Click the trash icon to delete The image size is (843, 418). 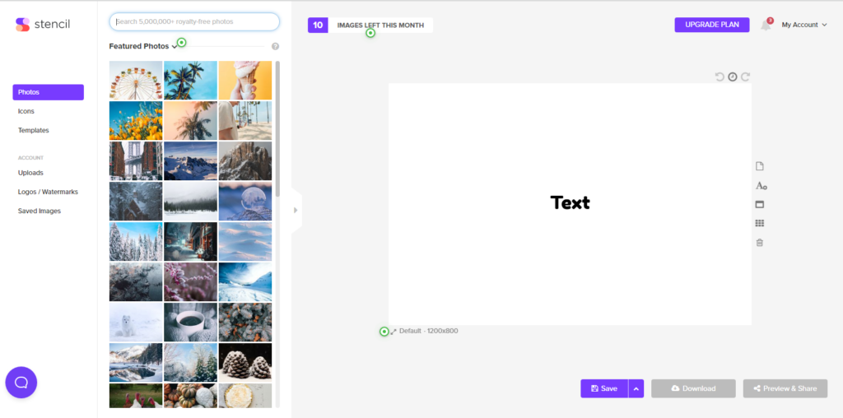tap(760, 242)
